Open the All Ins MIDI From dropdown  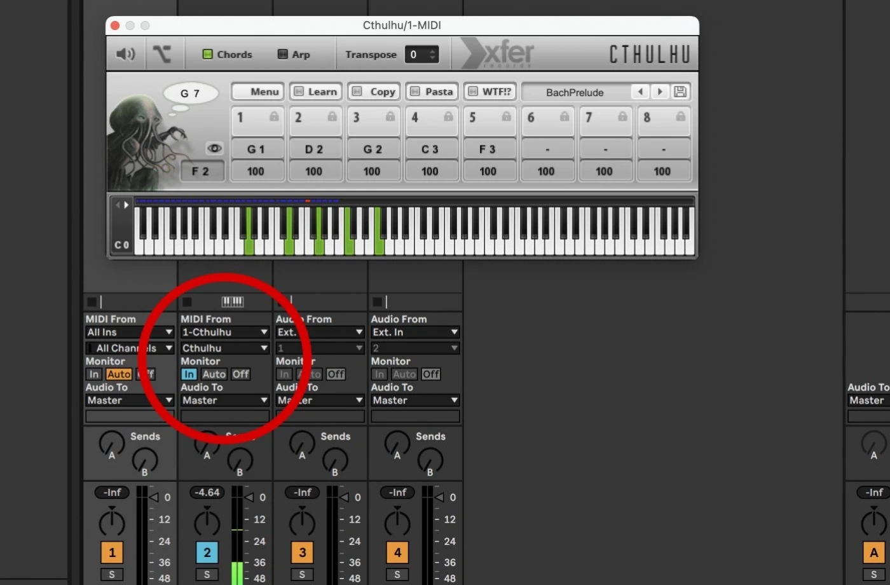point(130,332)
